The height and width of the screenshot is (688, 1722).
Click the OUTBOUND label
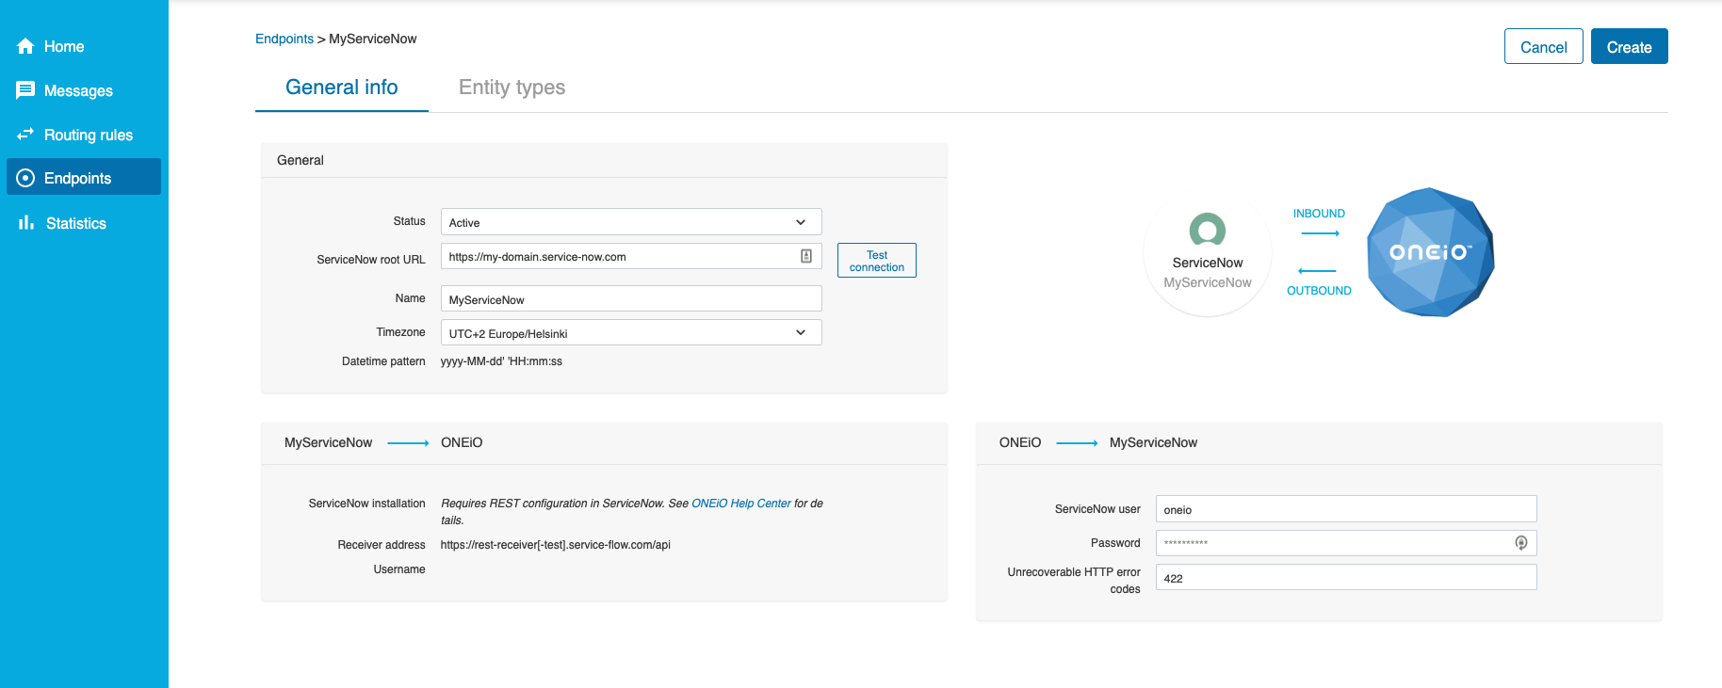(1319, 291)
